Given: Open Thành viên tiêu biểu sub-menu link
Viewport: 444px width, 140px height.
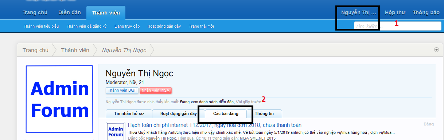Looking at the screenshot, I should click(x=42, y=26).
